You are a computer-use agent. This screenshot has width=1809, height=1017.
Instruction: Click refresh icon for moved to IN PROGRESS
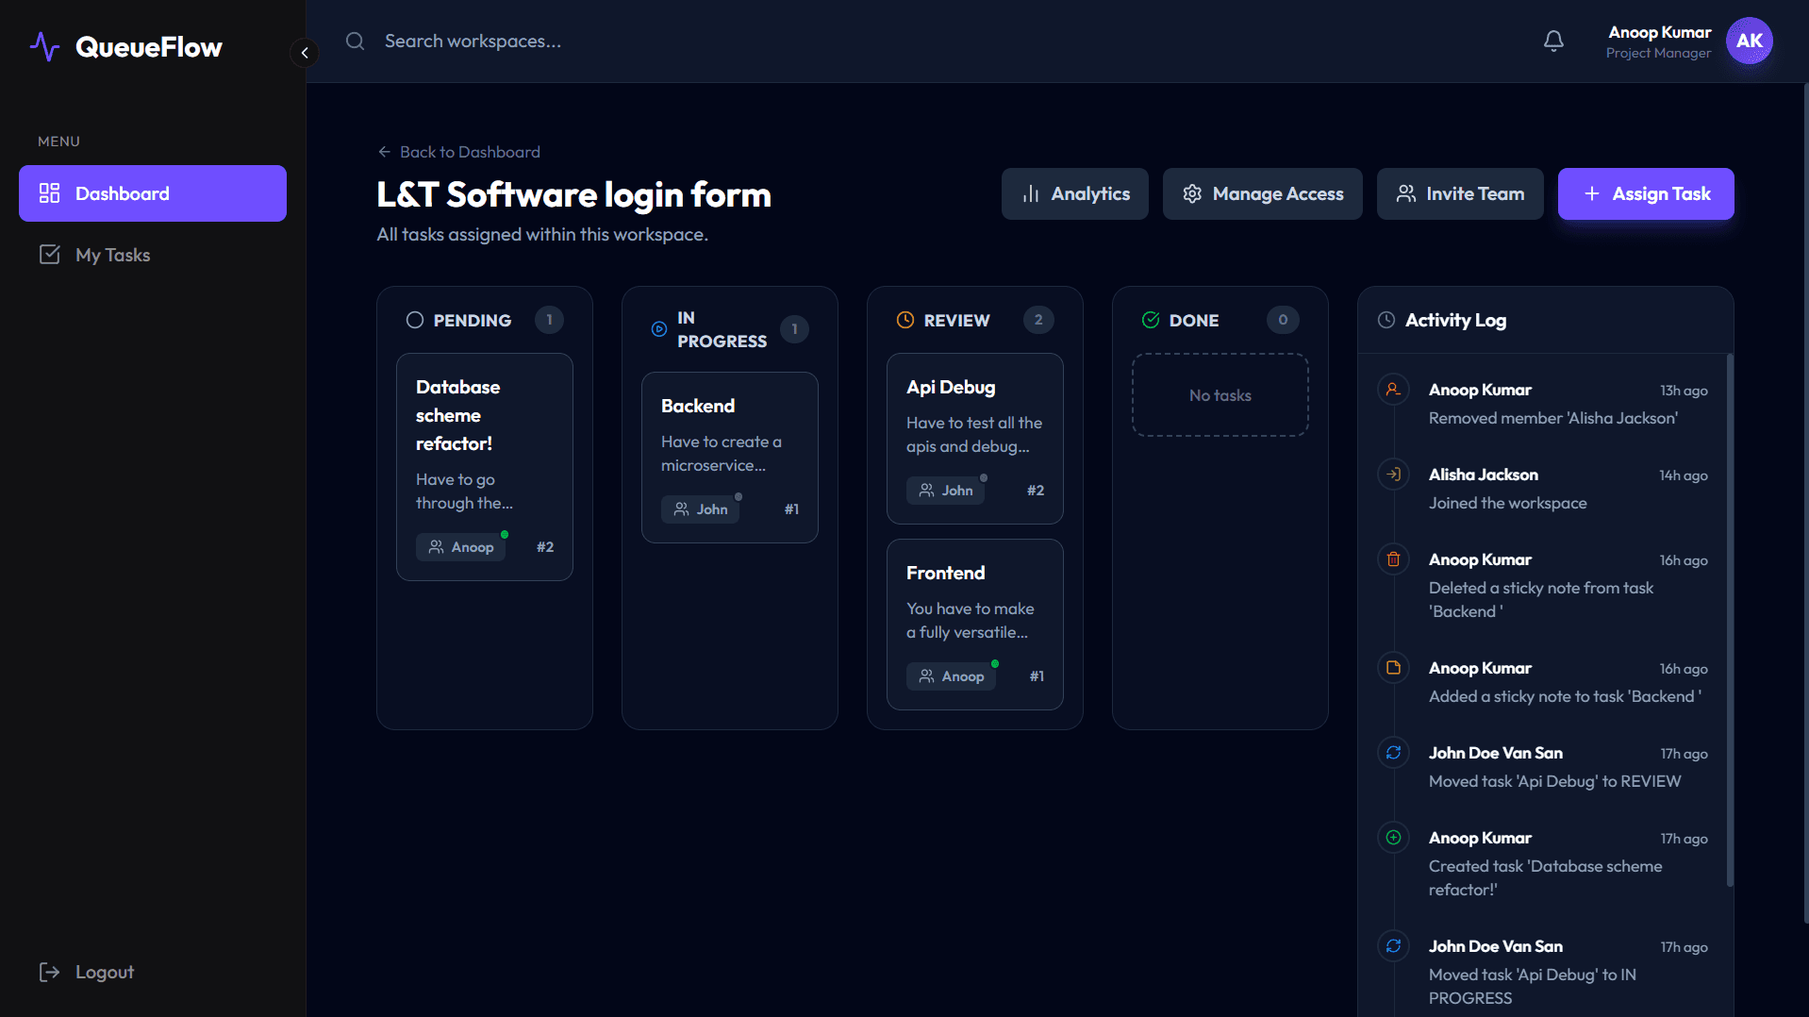1393,946
